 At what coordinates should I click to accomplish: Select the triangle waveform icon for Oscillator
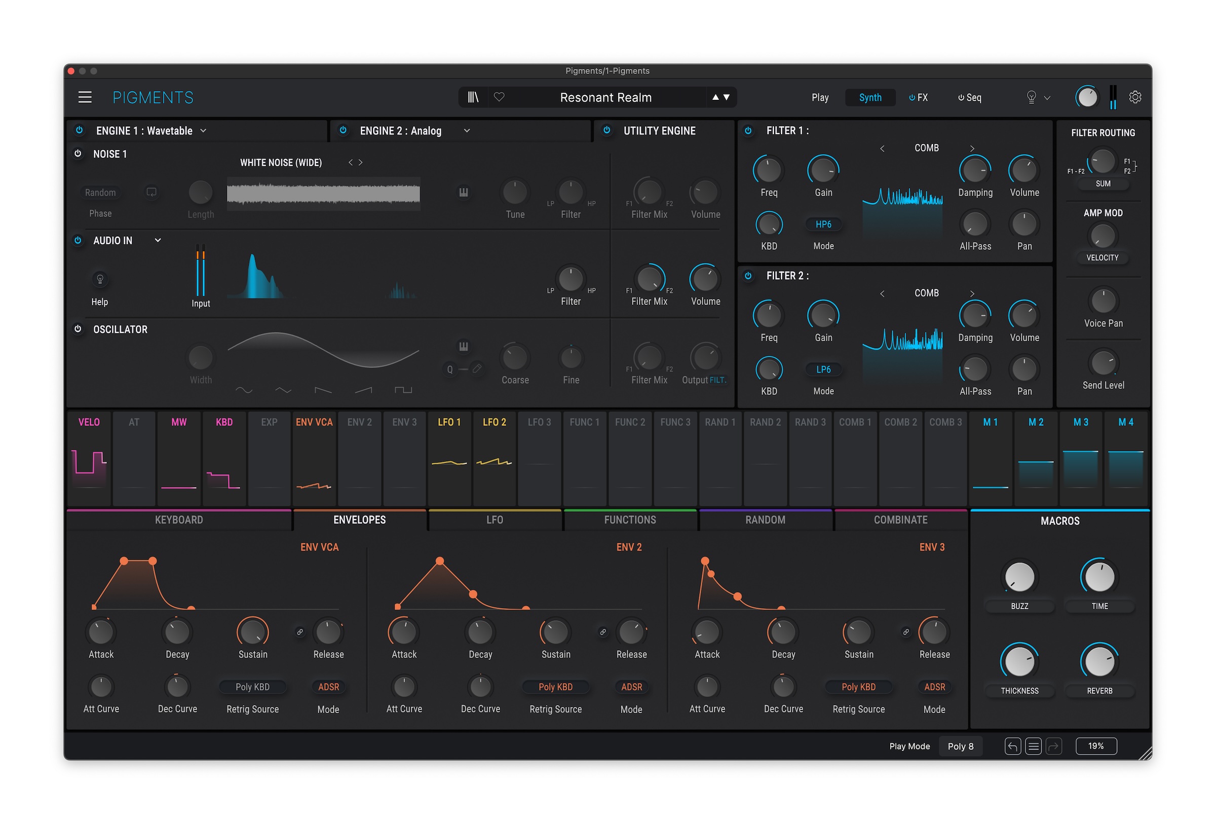[x=283, y=390]
